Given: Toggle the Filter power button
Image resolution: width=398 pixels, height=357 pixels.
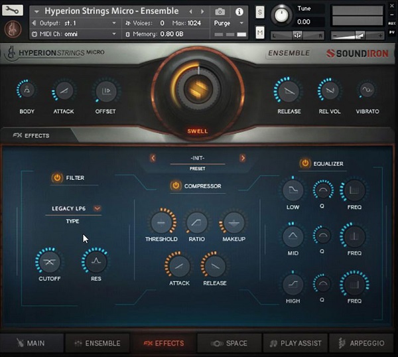Looking at the screenshot, I should point(57,178).
